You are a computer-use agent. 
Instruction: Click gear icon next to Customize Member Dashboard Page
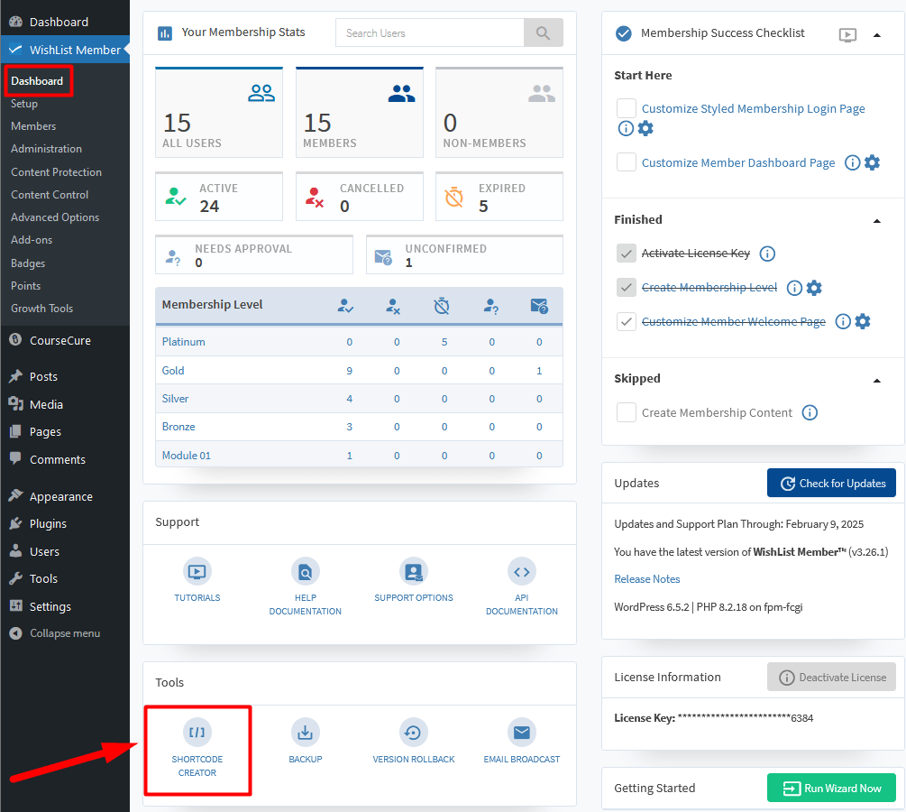[872, 163]
